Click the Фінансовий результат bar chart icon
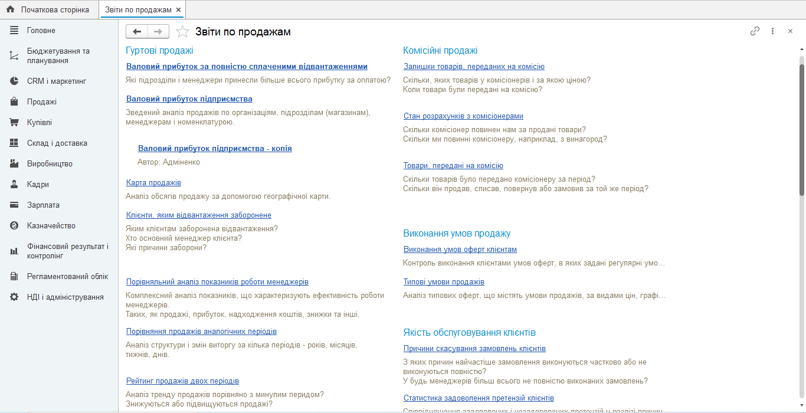This screenshot has height=413, width=806. coord(14,251)
